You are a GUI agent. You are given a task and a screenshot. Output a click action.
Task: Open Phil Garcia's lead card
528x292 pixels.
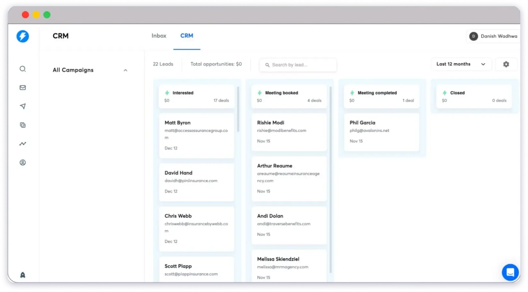381,131
